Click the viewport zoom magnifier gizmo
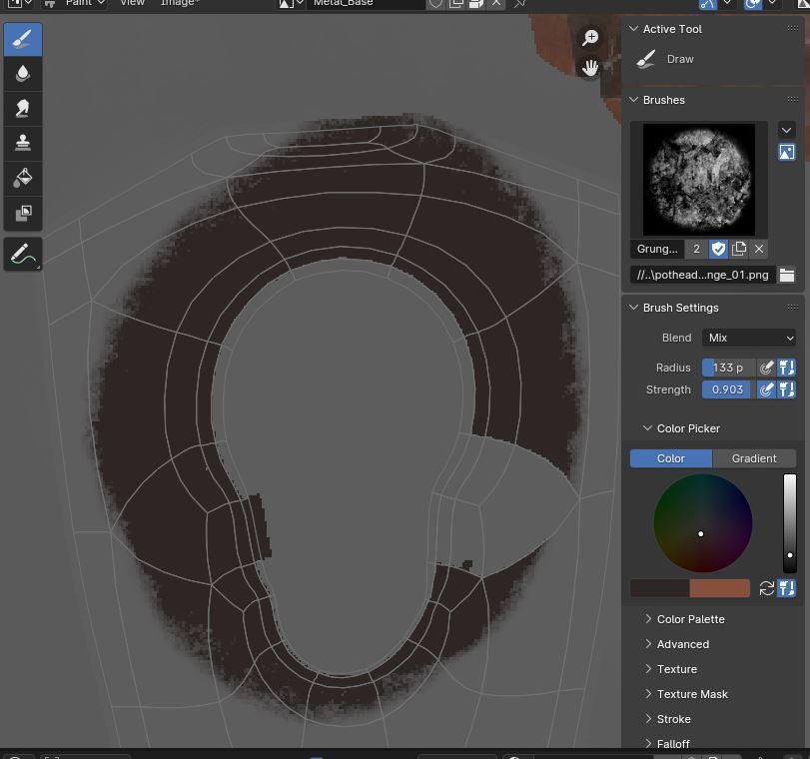The height and width of the screenshot is (759, 810). (x=590, y=38)
